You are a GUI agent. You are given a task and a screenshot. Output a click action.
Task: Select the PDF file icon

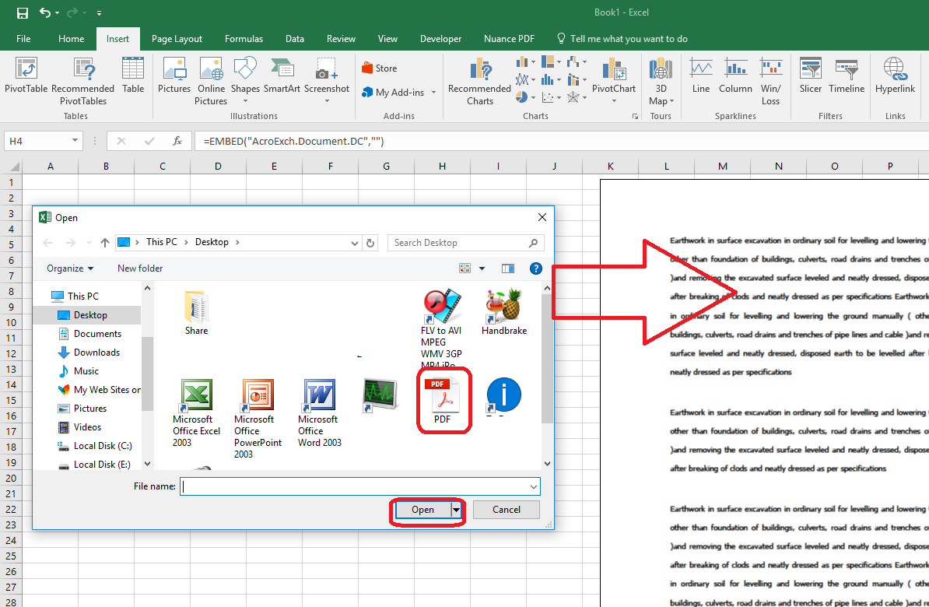pos(443,400)
